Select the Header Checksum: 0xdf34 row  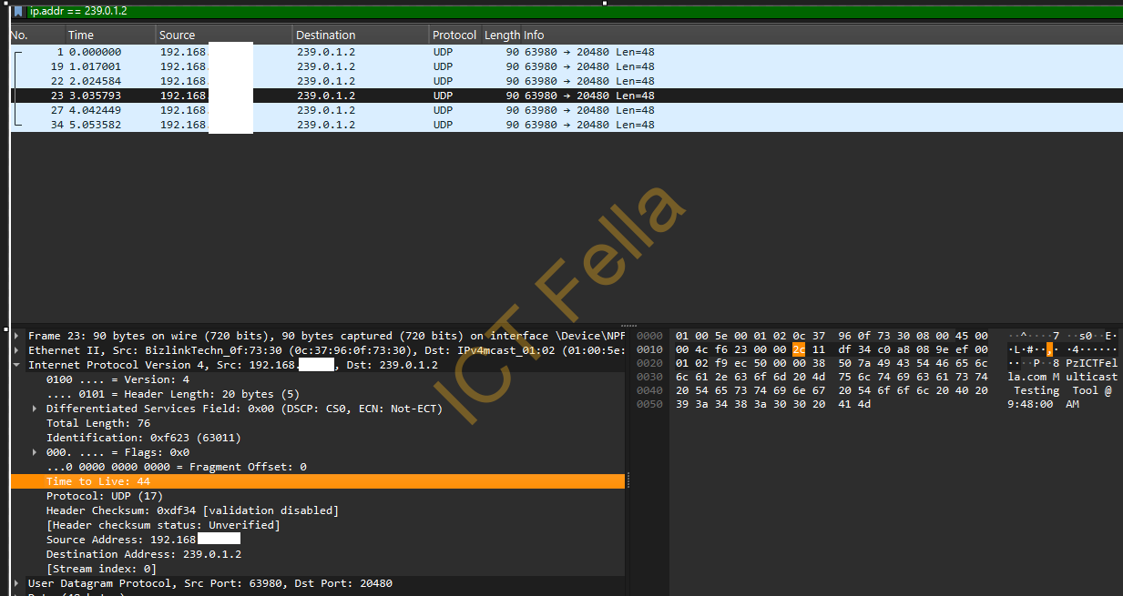(x=146, y=510)
